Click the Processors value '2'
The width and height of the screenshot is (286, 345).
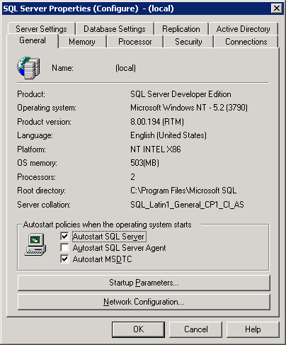(x=132, y=177)
